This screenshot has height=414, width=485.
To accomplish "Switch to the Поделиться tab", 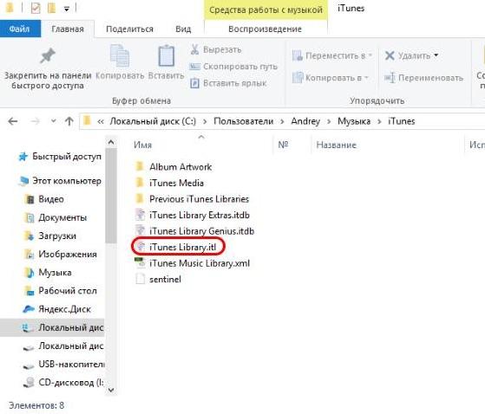I will (x=129, y=29).
